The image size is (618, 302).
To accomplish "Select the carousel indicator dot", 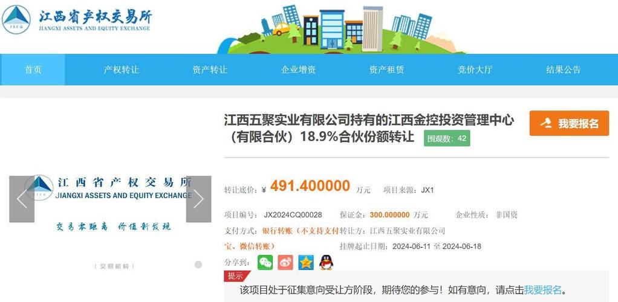I will [x=198, y=265].
